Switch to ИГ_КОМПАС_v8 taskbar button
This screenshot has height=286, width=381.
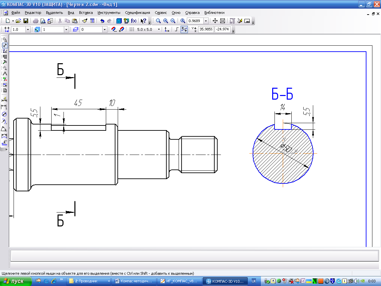pyautogui.click(x=179, y=281)
